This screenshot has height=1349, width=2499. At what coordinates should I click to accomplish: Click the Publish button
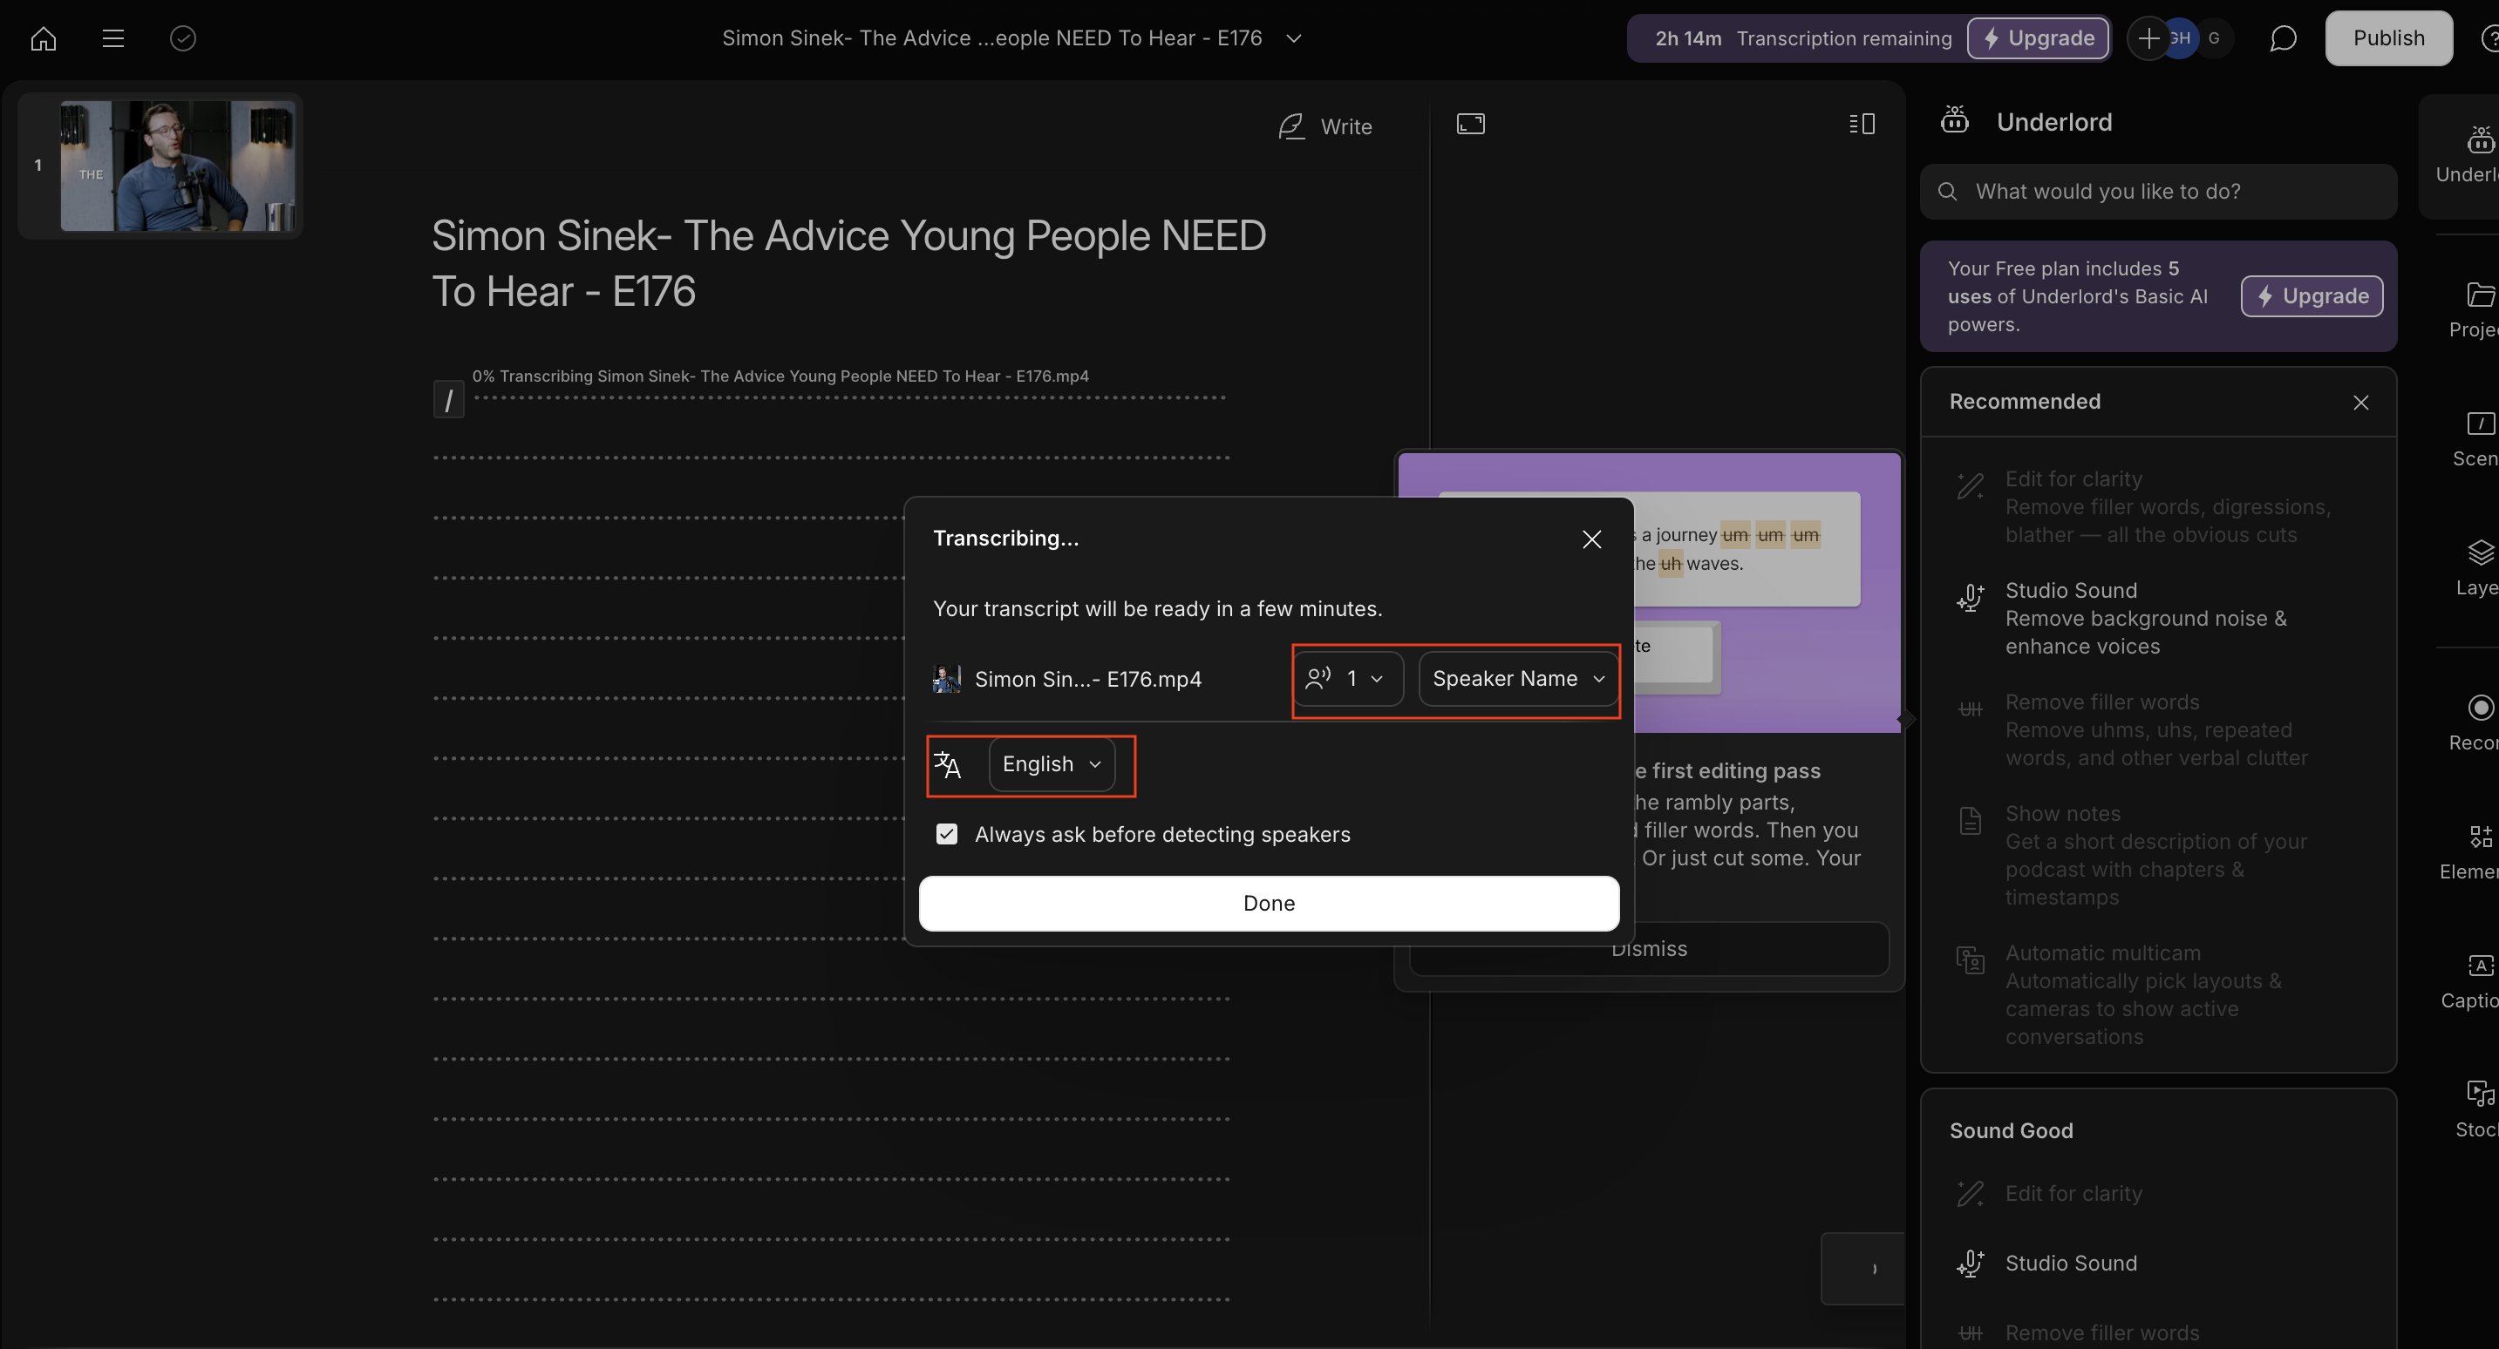pos(2387,39)
